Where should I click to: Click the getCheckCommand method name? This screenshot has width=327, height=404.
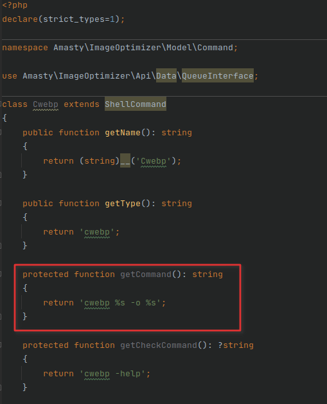pos(159,345)
